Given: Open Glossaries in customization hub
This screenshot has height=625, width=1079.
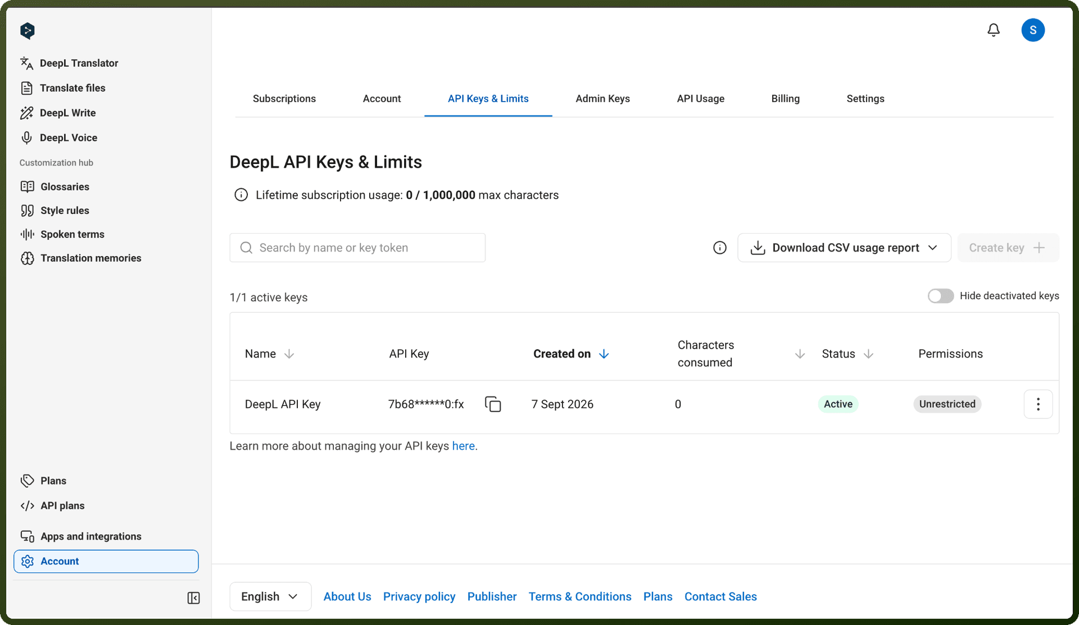Looking at the screenshot, I should (x=55, y=186).
